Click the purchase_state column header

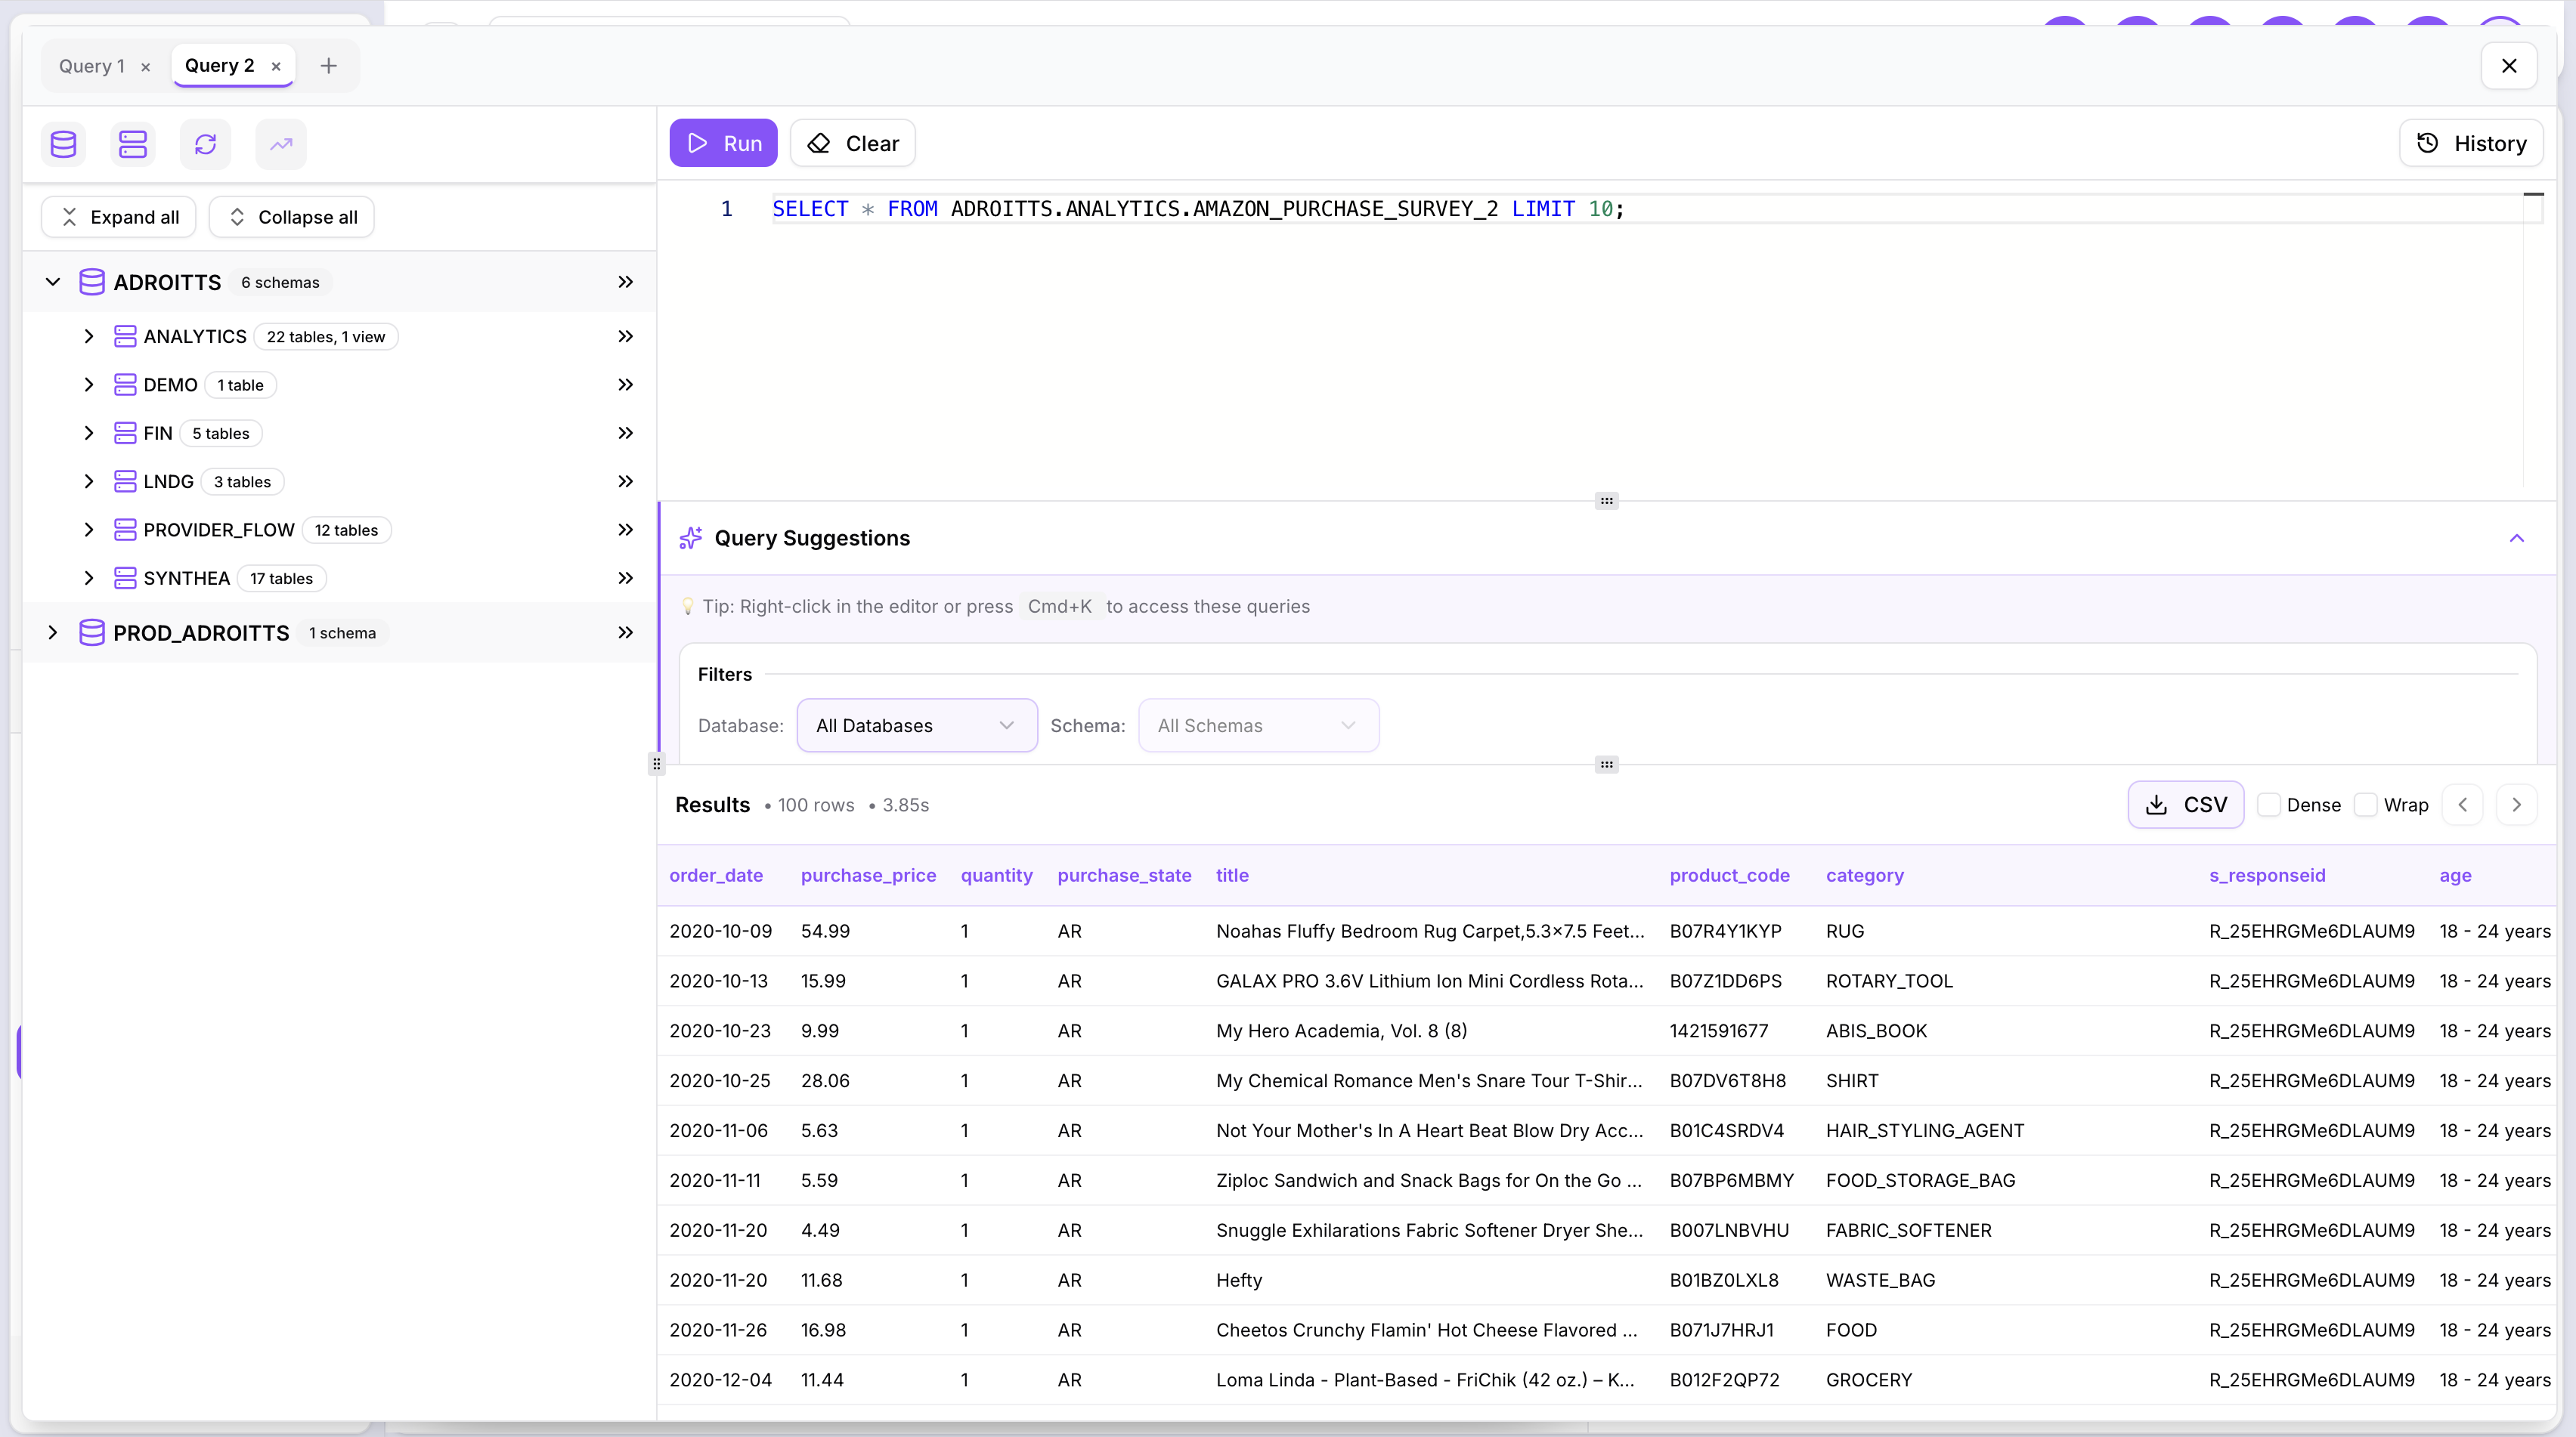click(x=1124, y=876)
